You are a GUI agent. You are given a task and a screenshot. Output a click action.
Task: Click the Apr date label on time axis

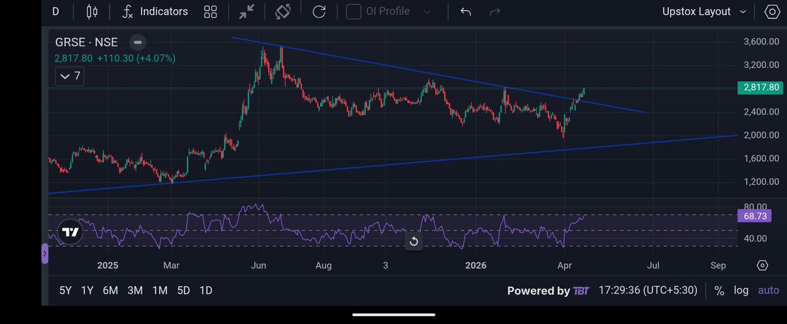[x=565, y=265]
